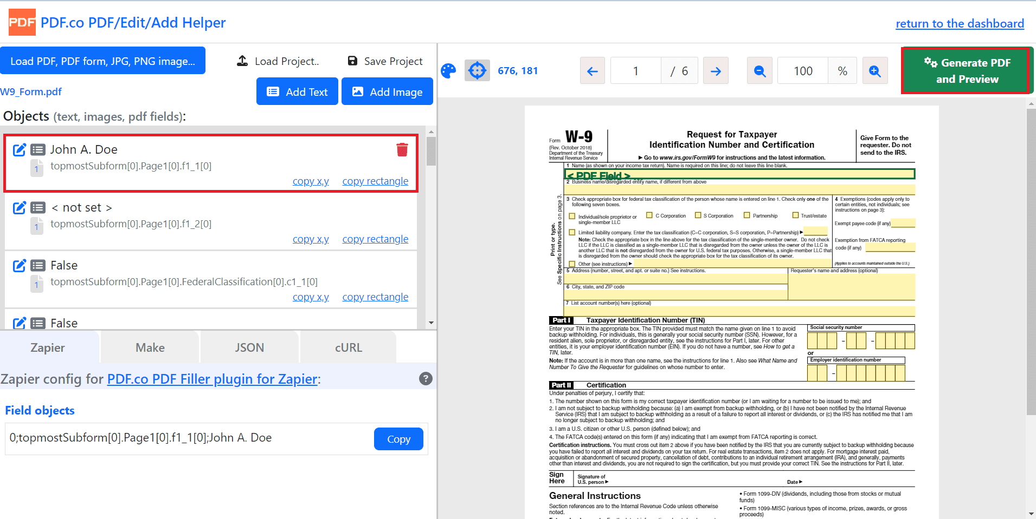This screenshot has width=1036, height=519.
Task: Check the C Corporation checkbox
Action: tap(649, 215)
